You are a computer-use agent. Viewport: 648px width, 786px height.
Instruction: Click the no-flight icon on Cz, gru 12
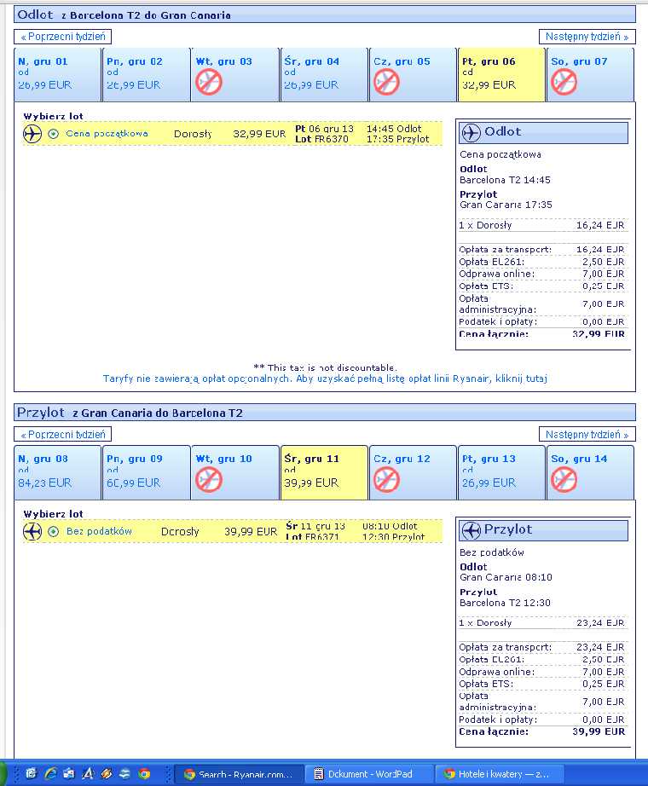386,480
